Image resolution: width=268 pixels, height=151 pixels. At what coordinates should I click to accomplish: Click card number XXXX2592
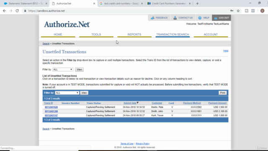(x=196, y=107)
